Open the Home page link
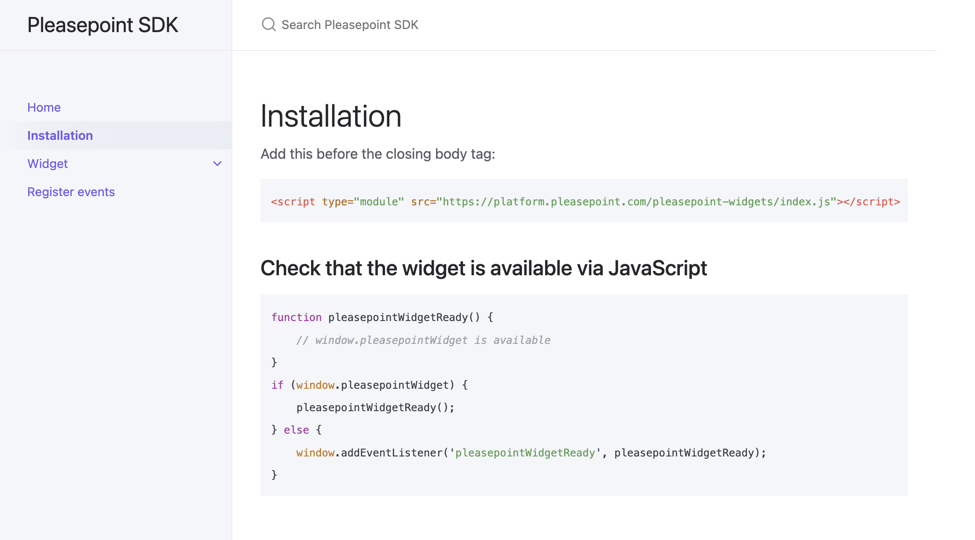Screen dimensions: 975x540 [44, 107]
